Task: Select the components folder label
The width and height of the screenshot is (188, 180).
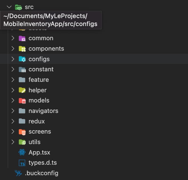Action: pyautogui.click(x=46, y=49)
